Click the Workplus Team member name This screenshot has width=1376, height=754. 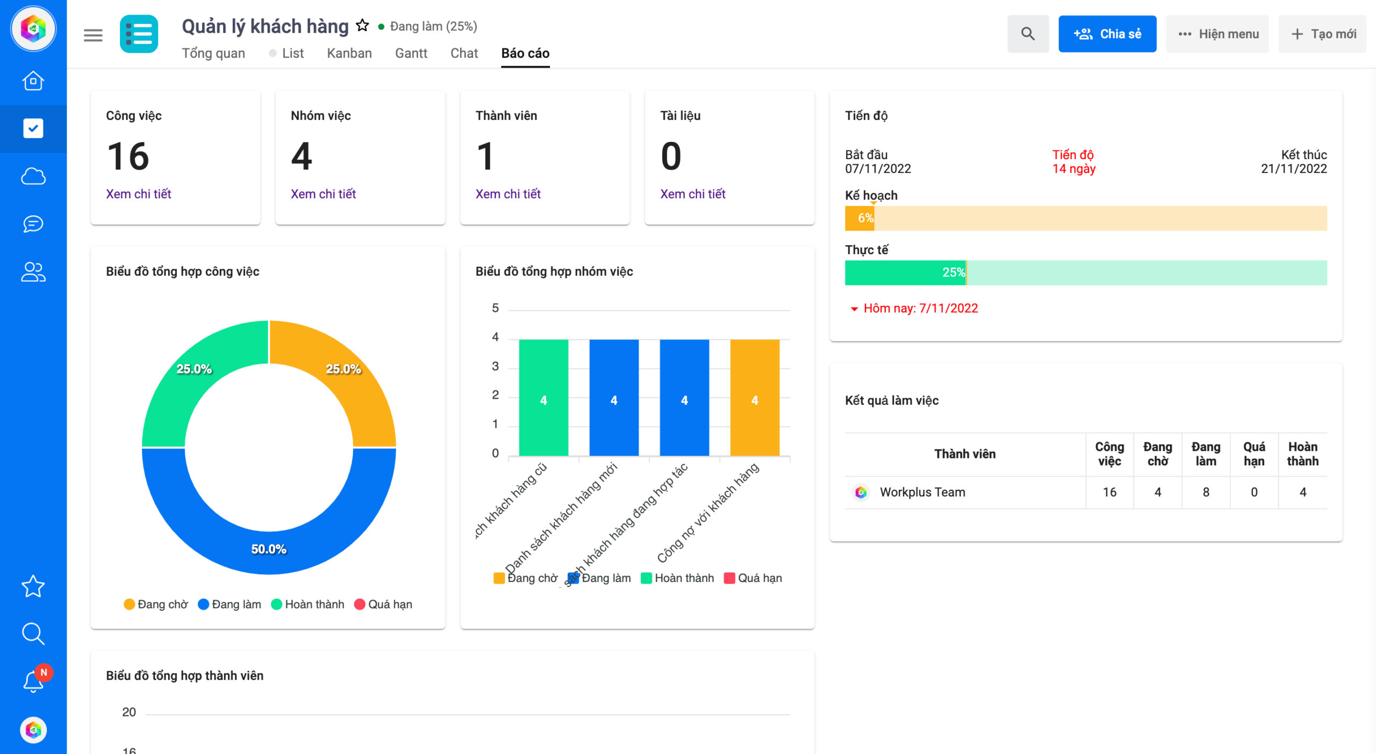point(922,492)
